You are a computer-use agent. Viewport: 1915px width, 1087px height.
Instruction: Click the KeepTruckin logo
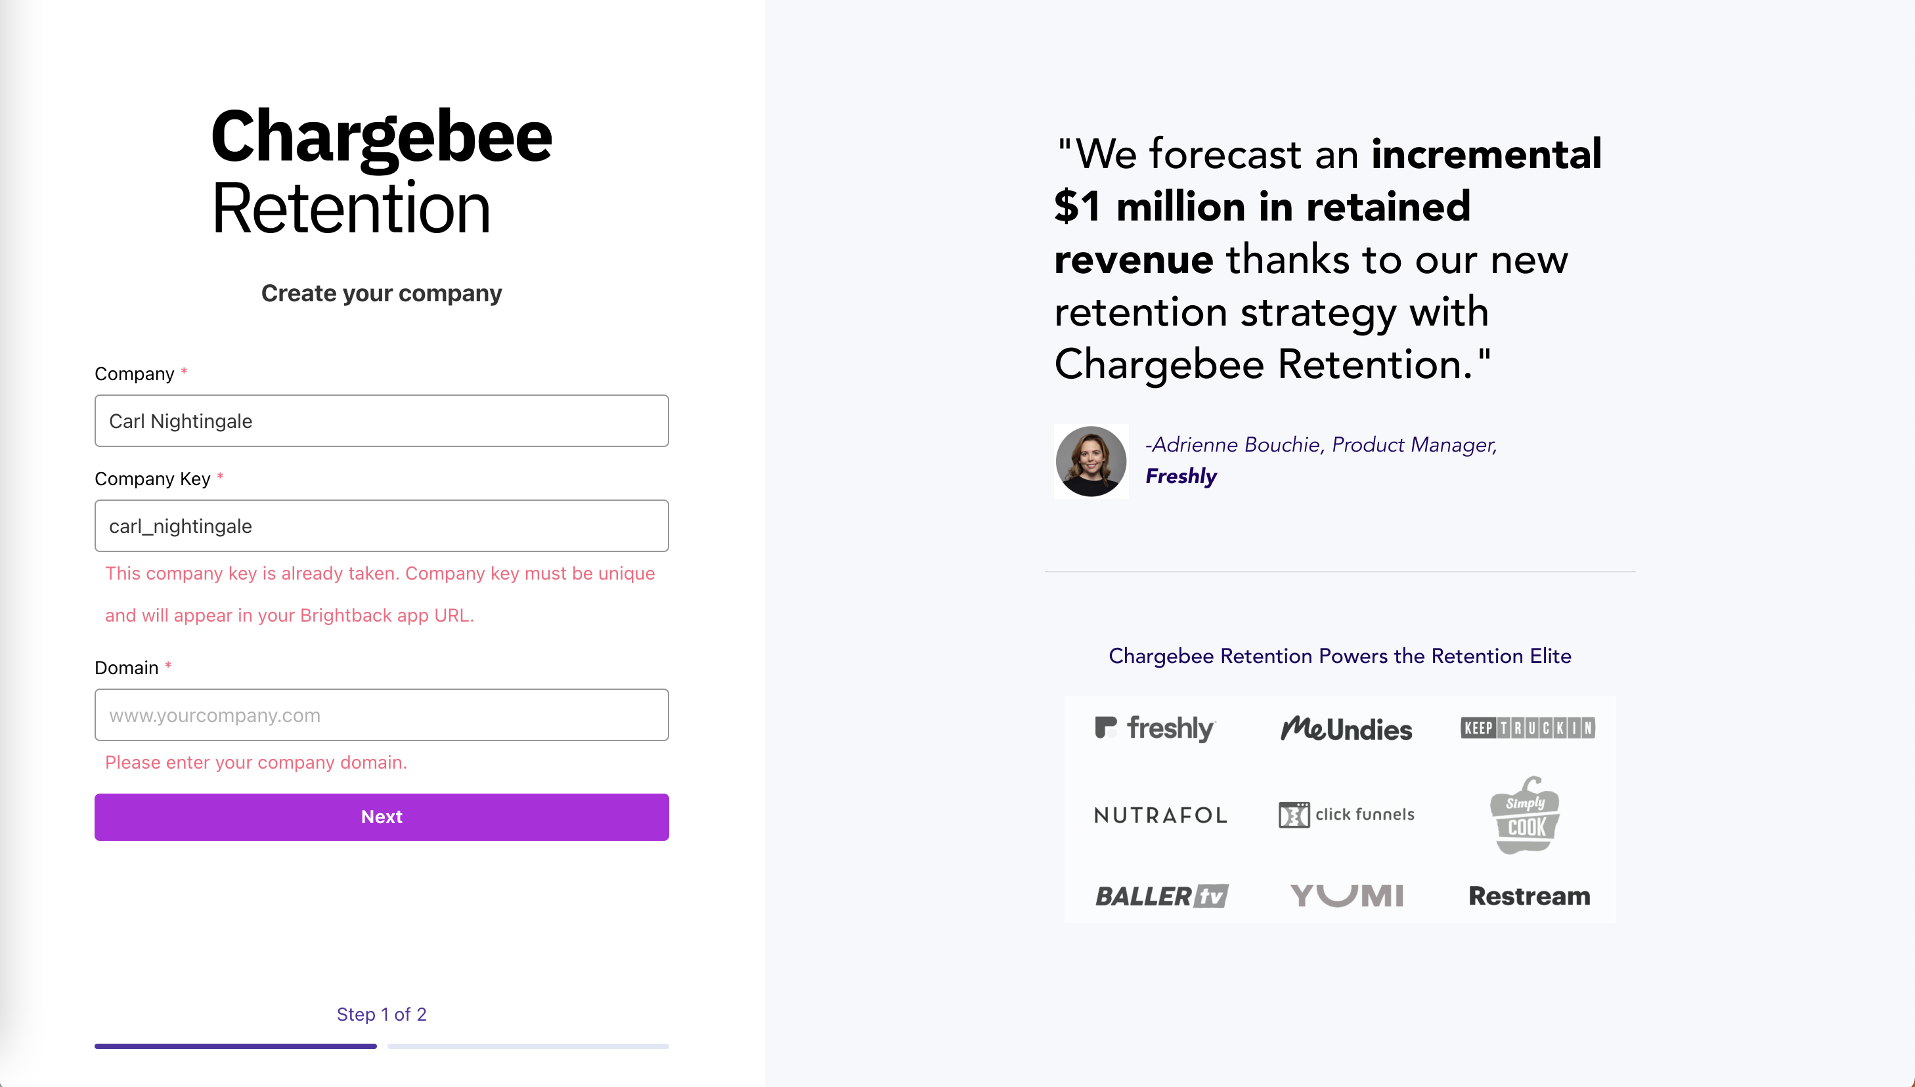[1528, 728]
